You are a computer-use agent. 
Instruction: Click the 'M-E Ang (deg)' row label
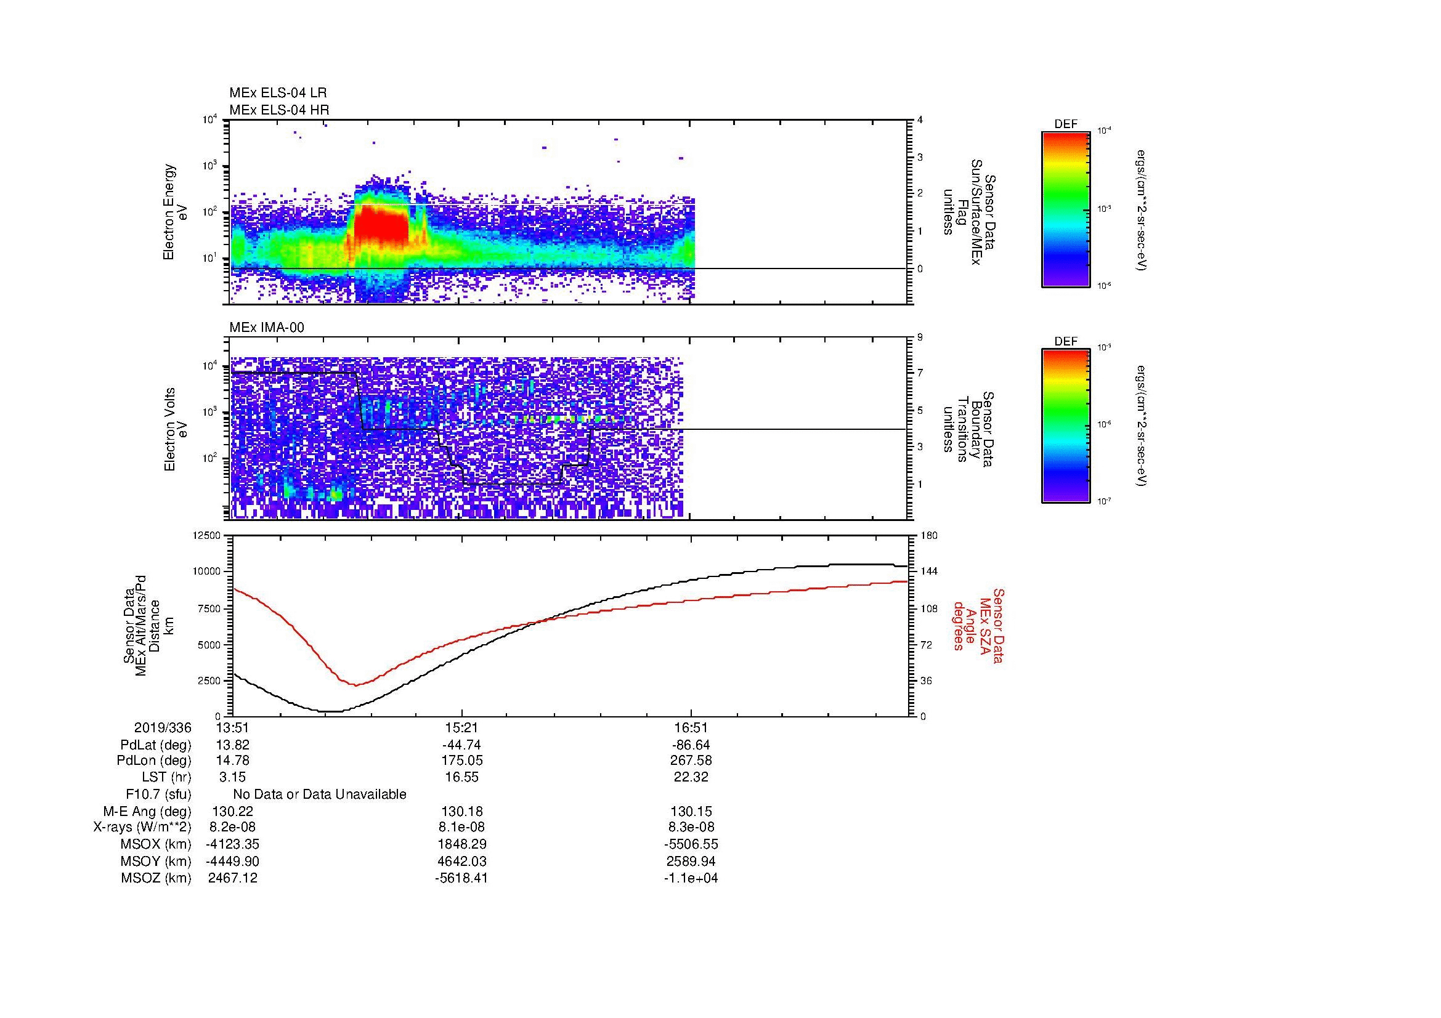click(147, 811)
